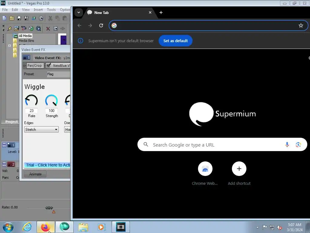Click the lightning bolt icon in Project Media toolbar
The image size is (310, 233).
9,29
